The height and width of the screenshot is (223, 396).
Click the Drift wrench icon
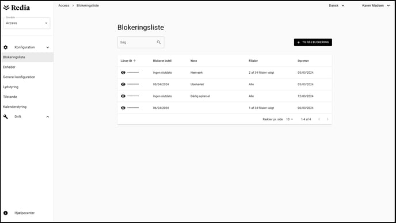point(6,116)
